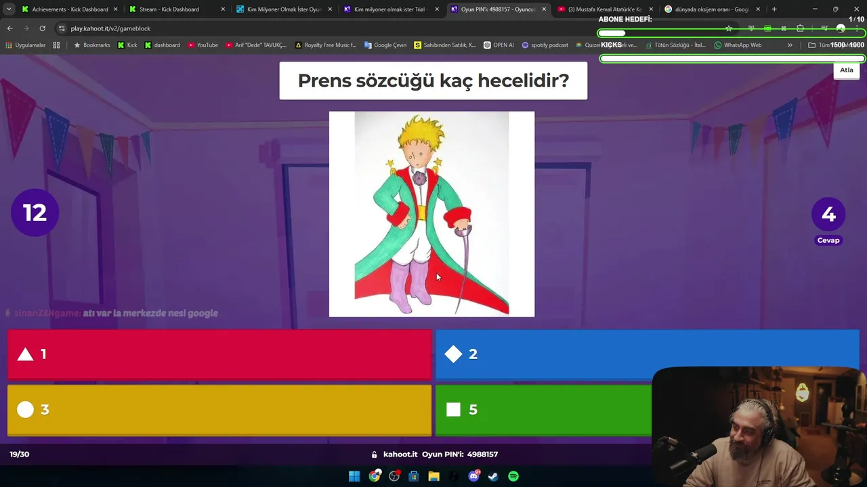The height and width of the screenshot is (487, 867).
Task: Reload the Kahoot page
Action: 43,28
